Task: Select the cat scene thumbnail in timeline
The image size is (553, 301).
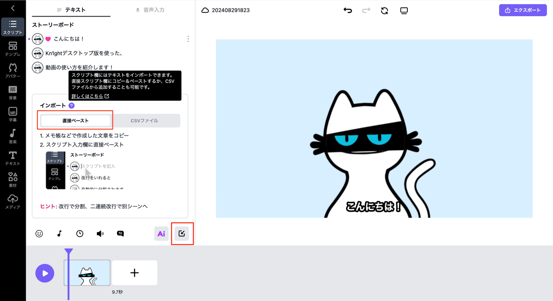Action: [87, 273]
